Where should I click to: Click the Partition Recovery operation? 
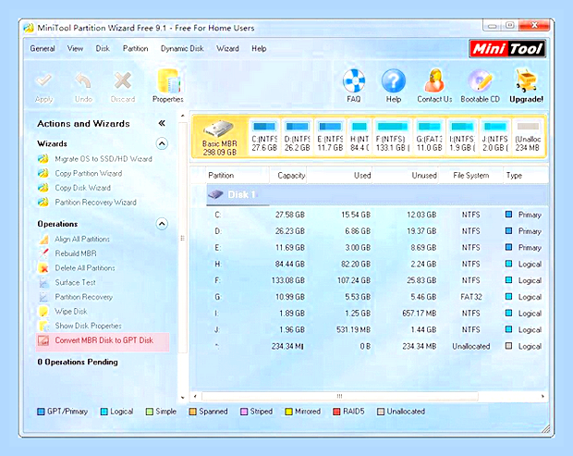[x=84, y=297]
